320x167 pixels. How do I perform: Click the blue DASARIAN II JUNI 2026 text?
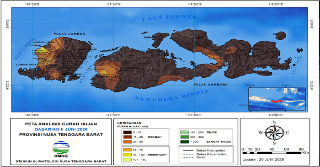[61, 129]
